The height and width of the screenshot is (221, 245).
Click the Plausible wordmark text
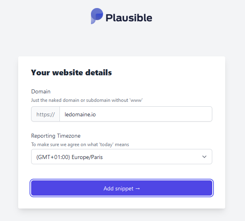click(x=129, y=18)
